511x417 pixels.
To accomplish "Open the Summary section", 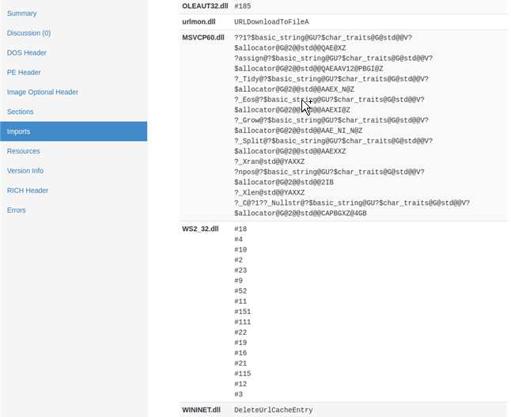I will pos(21,13).
